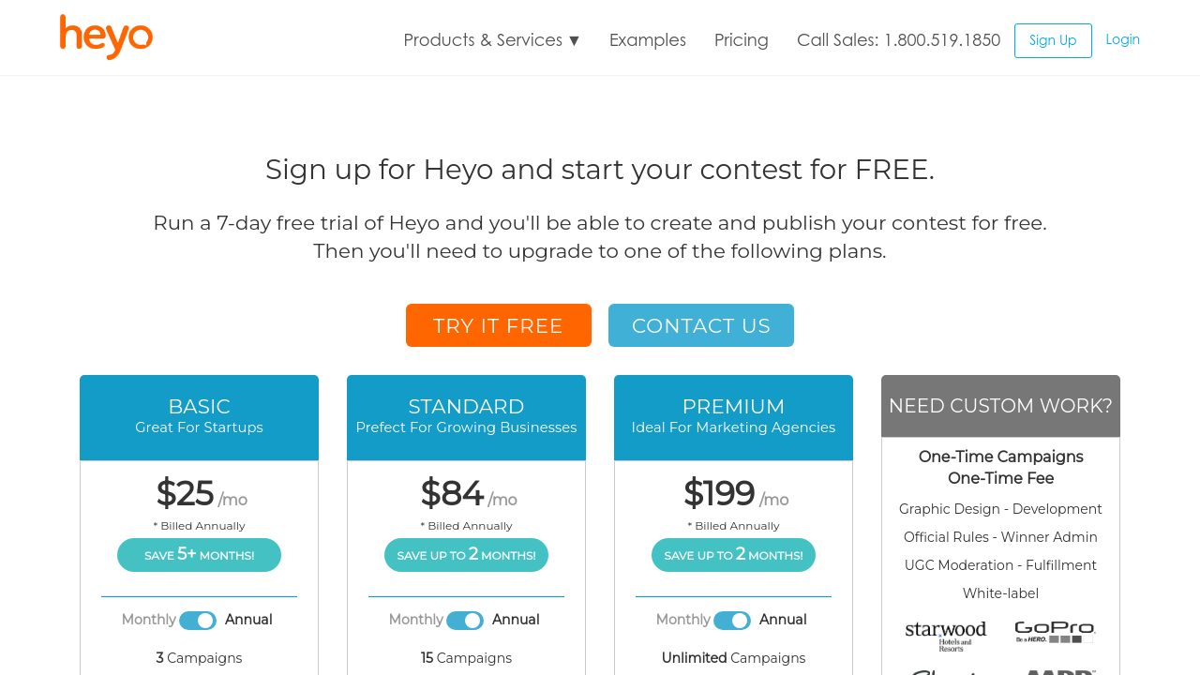Go to the Pricing page

(742, 40)
